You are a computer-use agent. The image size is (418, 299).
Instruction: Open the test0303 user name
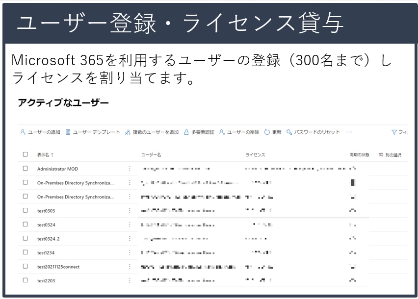tap(46, 211)
